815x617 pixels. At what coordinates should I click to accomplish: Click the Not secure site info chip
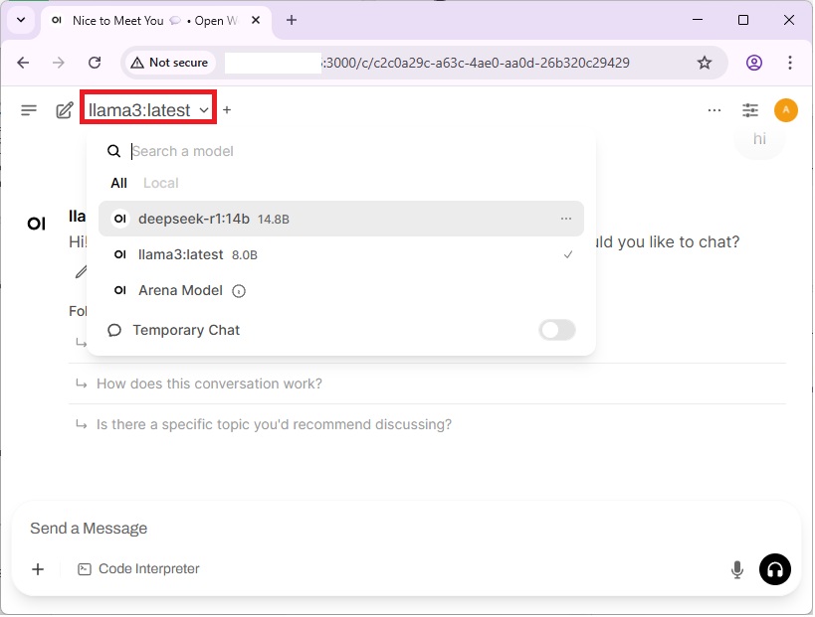click(170, 63)
